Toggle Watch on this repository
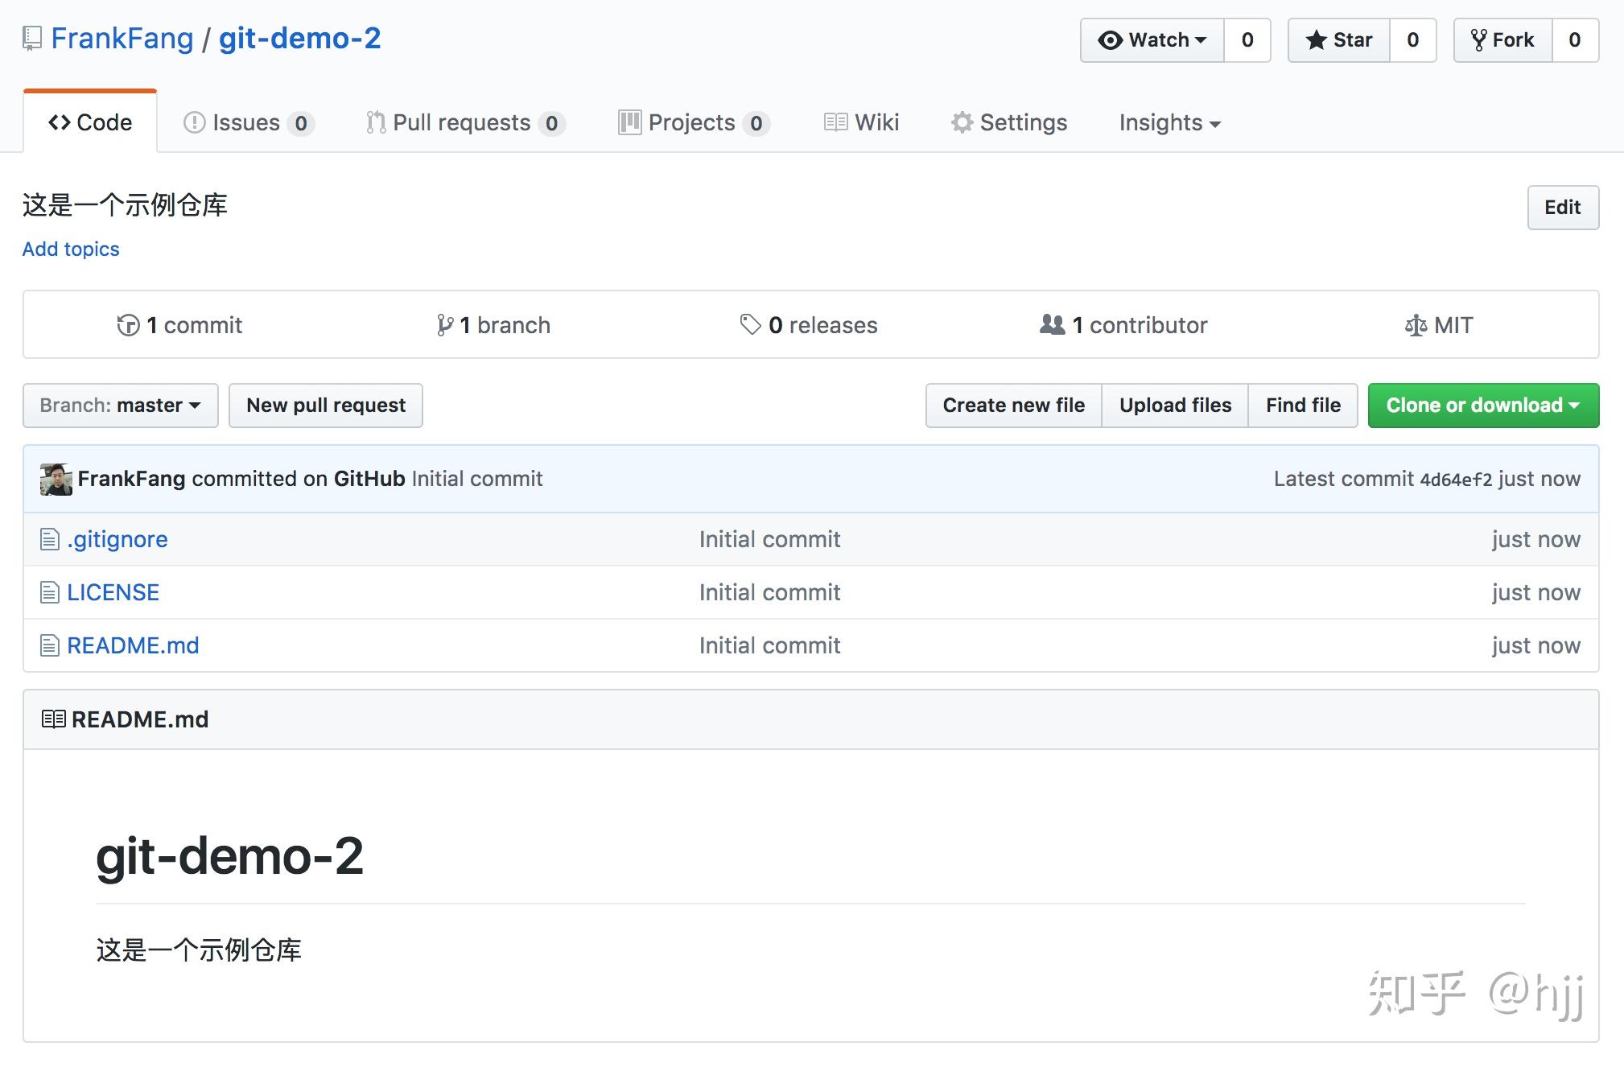Screen dimensions: 1624x1067 click(x=1151, y=39)
